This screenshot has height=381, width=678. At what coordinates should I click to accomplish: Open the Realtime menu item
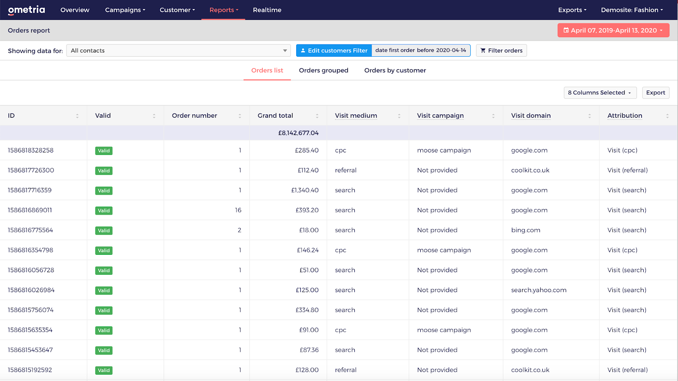coord(267,10)
